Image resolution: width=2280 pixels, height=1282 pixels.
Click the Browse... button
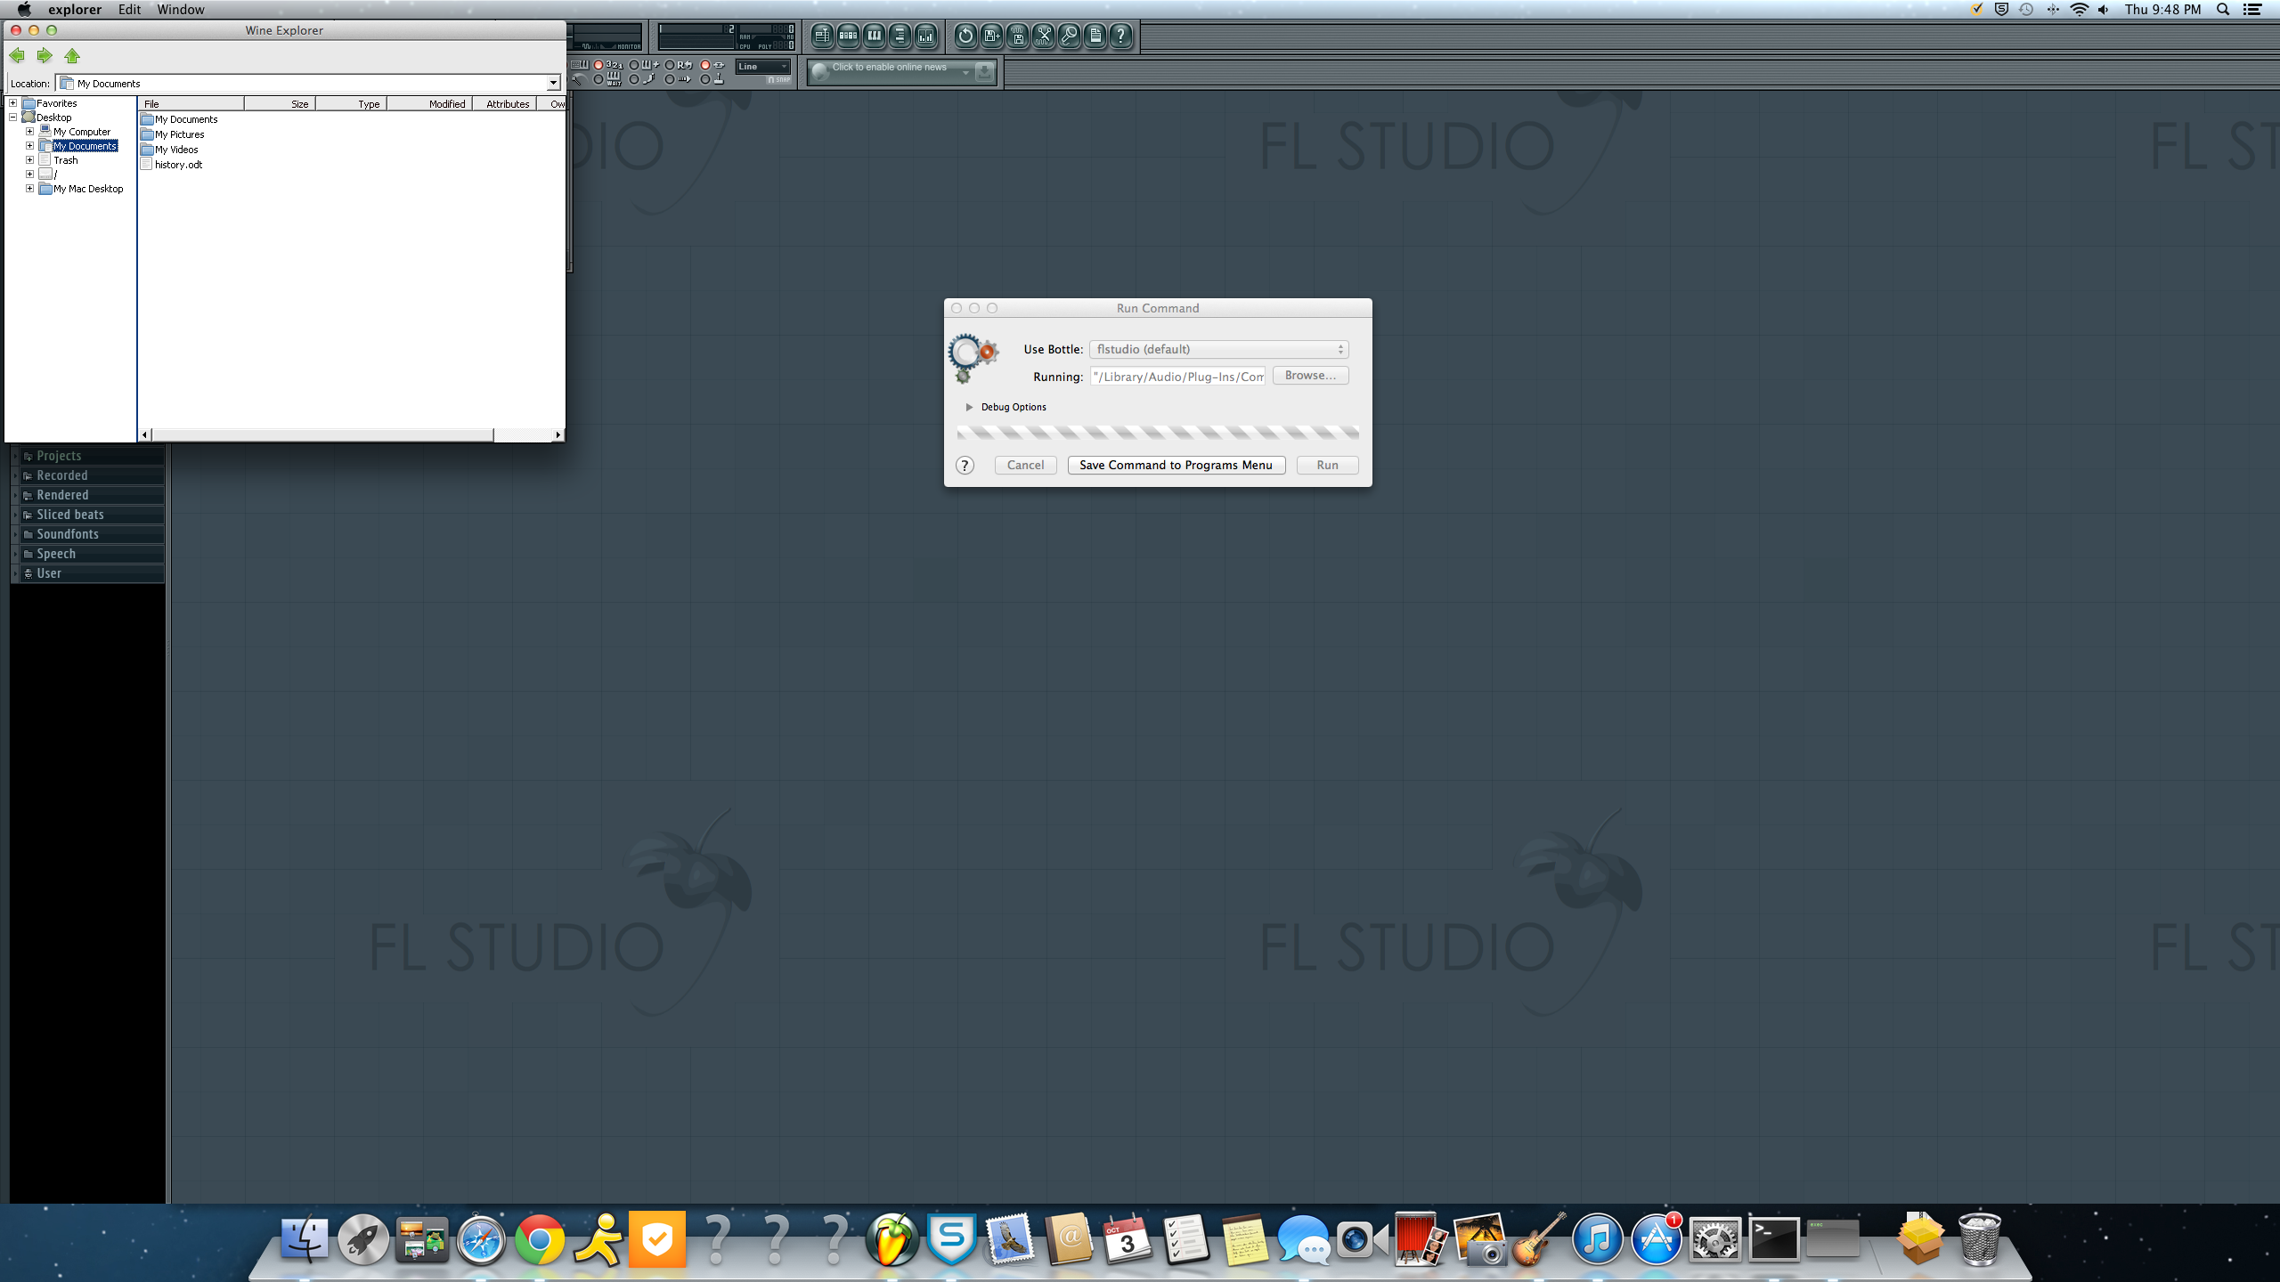(1310, 376)
